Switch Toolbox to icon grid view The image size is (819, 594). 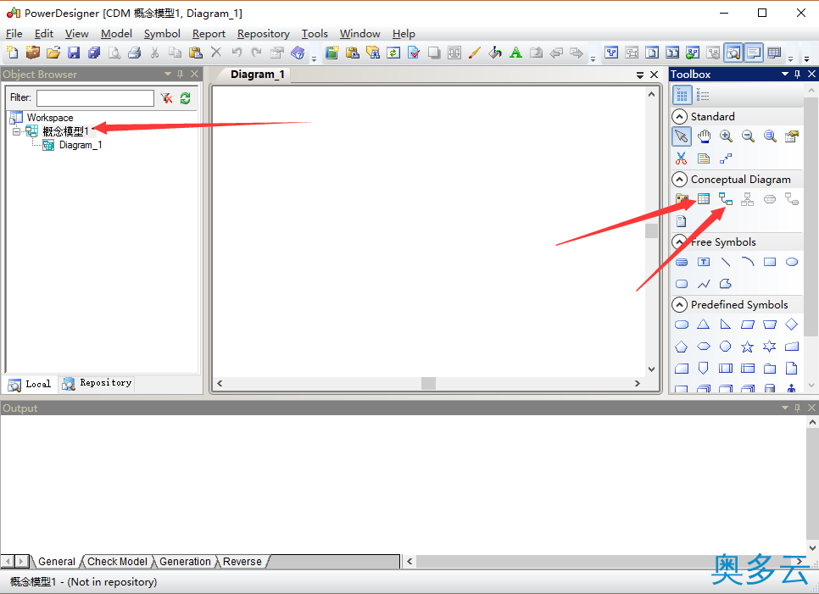click(x=682, y=95)
